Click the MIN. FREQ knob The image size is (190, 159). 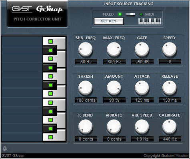pos(86,49)
